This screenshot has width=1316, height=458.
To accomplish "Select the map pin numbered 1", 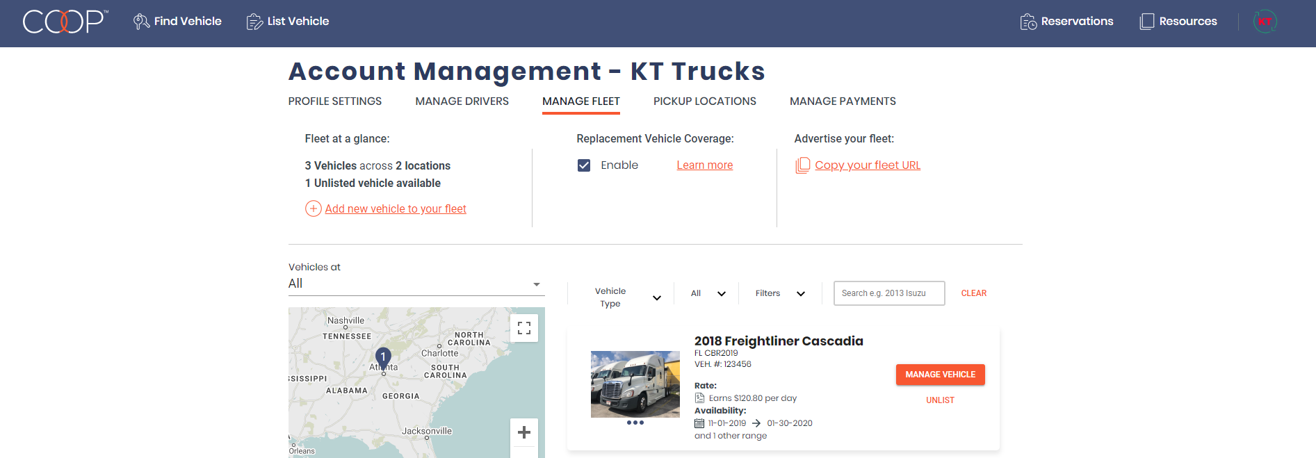I will [383, 359].
